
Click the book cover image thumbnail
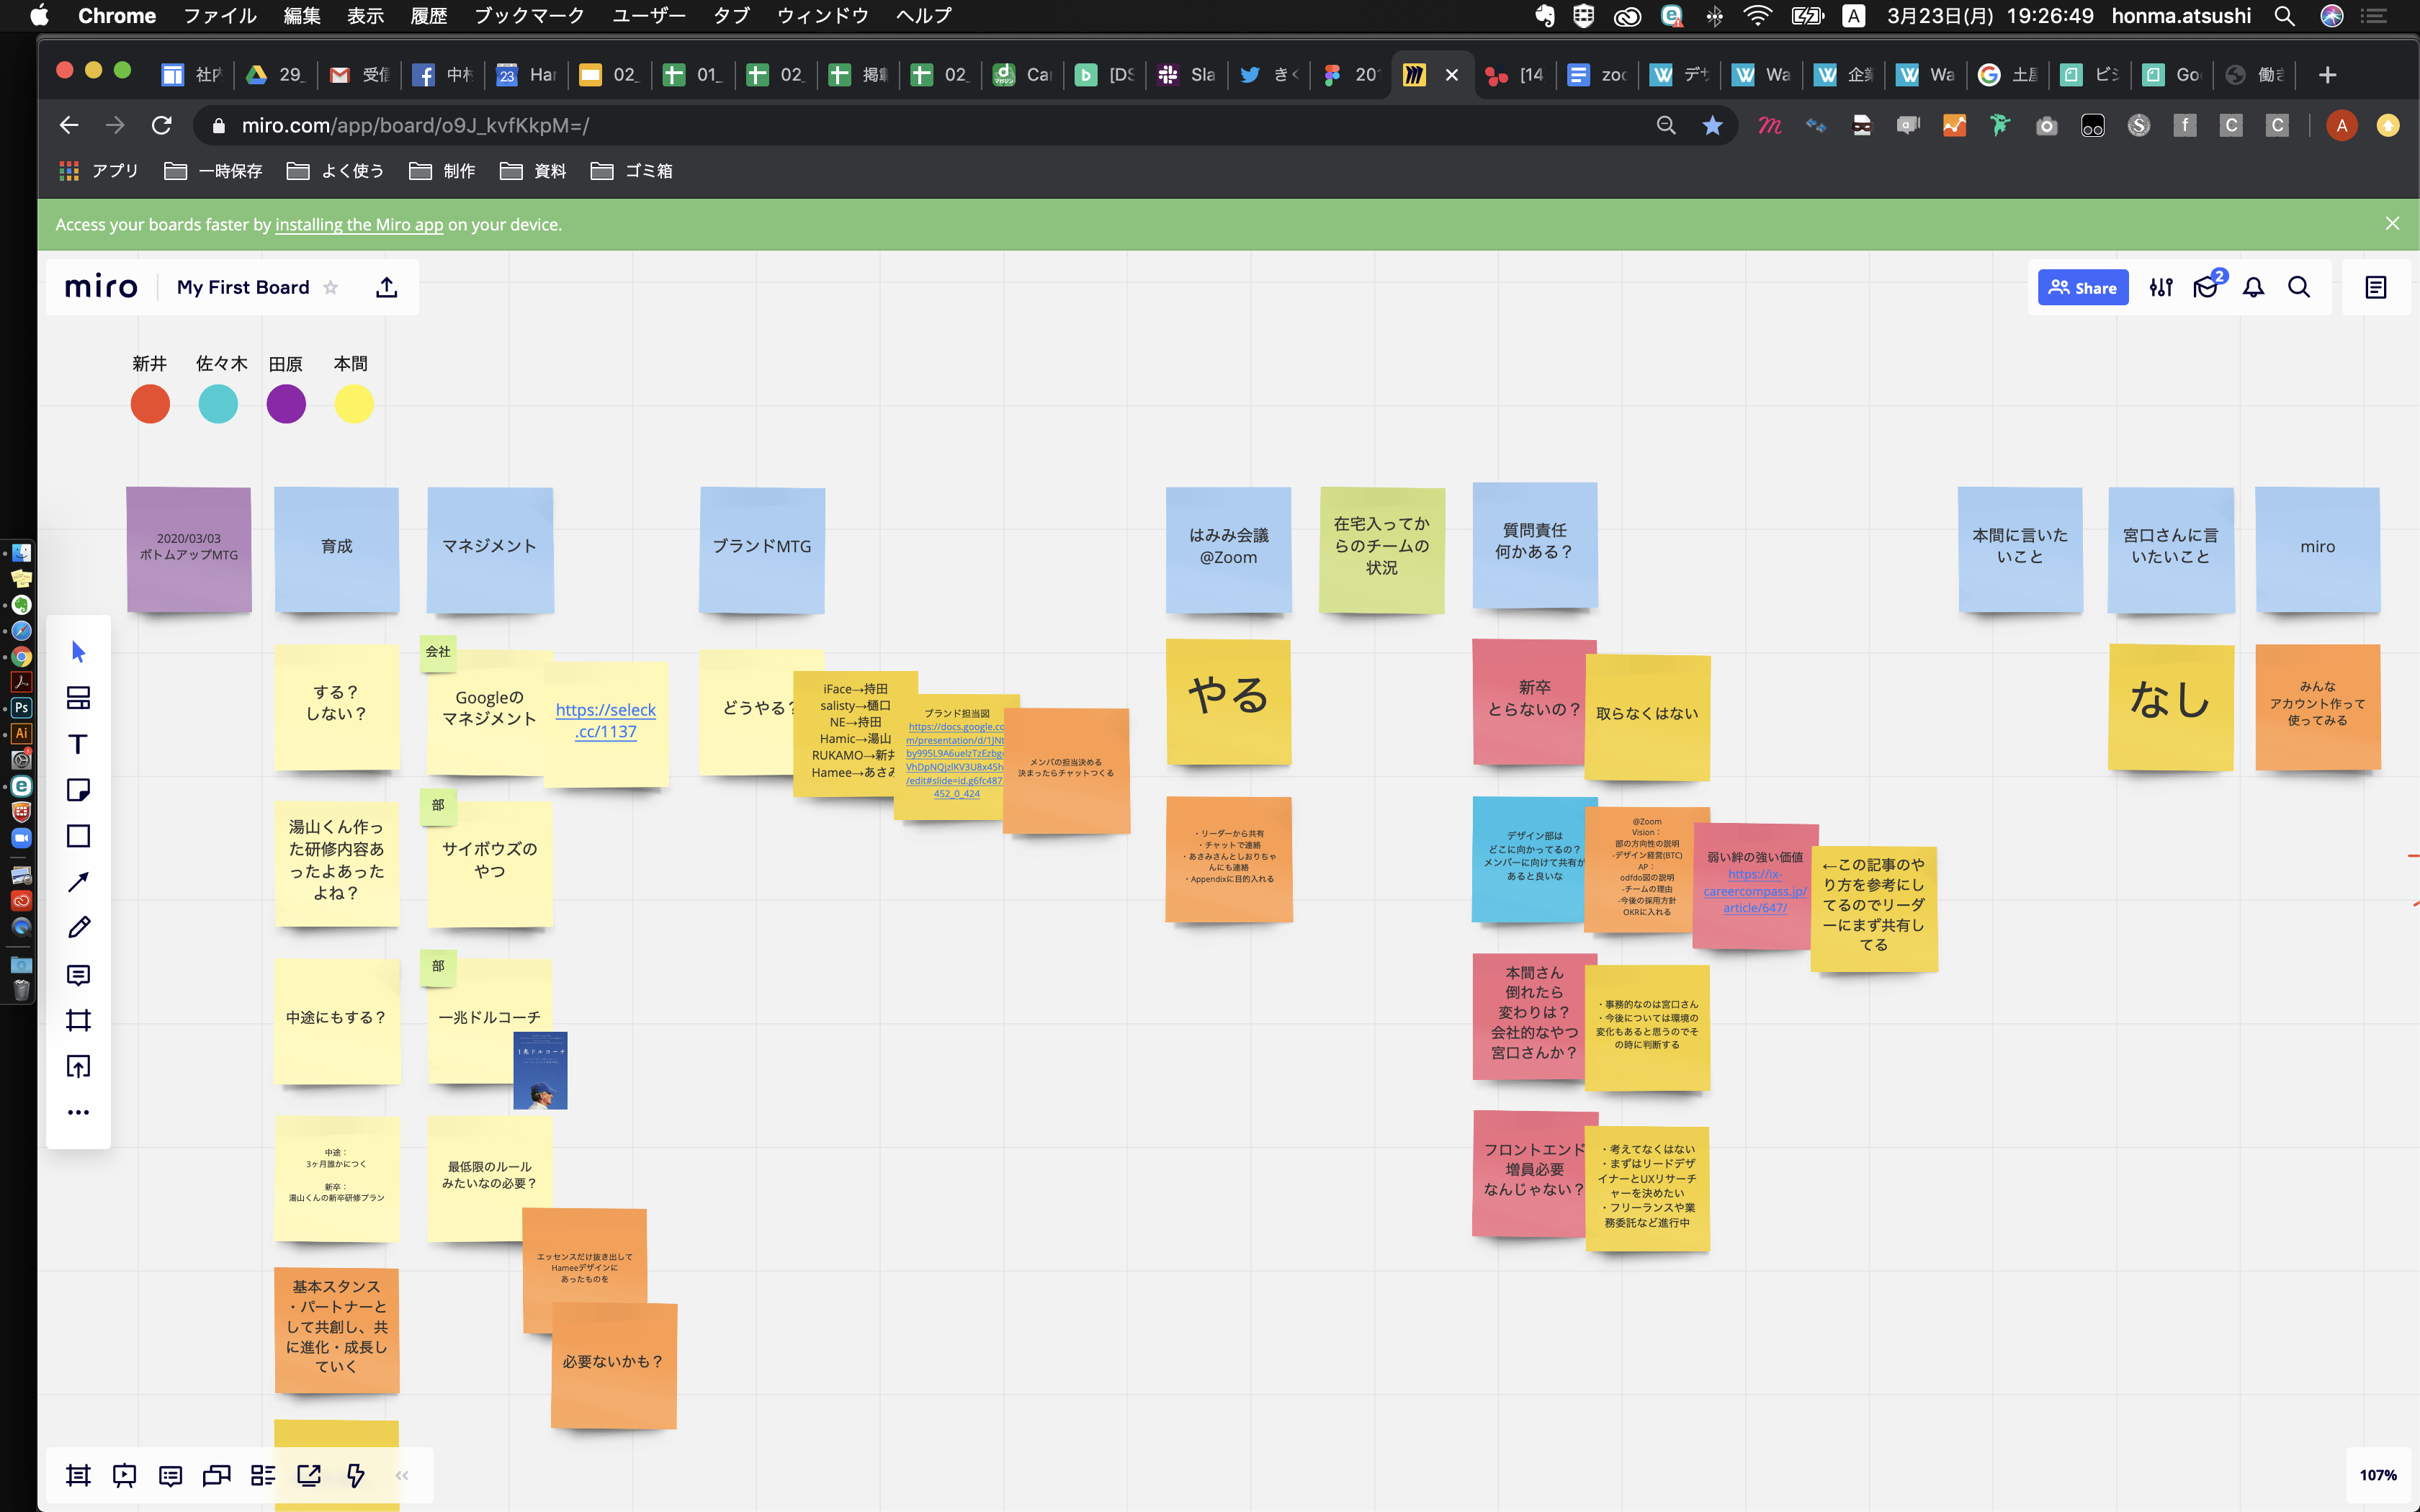coord(540,1070)
